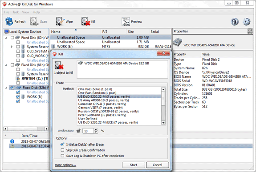Uncheck the Fixed Disk (82h) checkbox
This screenshot has width=256, height=172.
point(12,88)
